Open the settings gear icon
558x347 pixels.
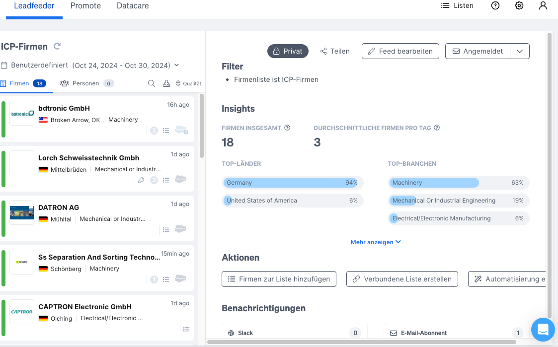pyautogui.click(x=519, y=5)
